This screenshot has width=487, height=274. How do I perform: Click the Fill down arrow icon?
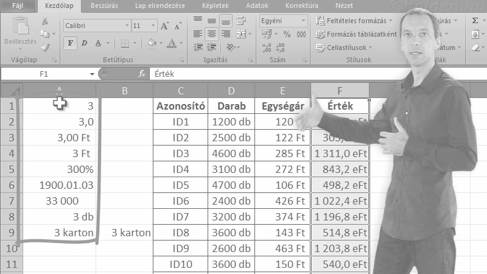(475, 34)
